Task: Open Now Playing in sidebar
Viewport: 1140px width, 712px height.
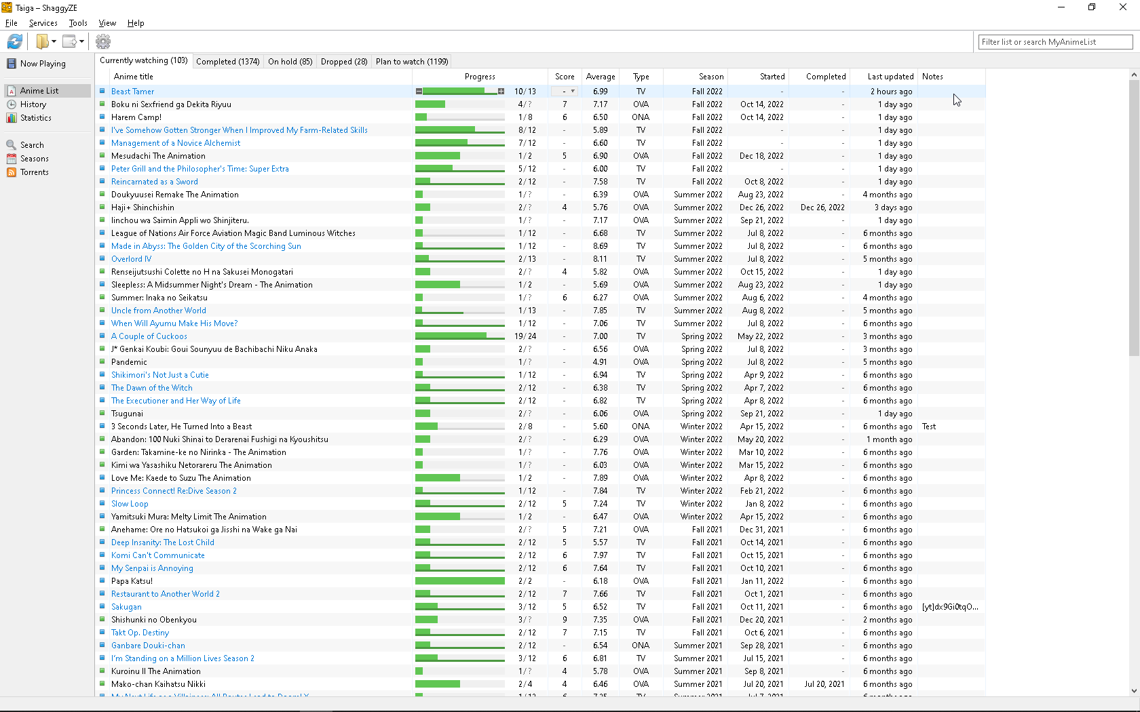Action: click(x=42, y=64)
